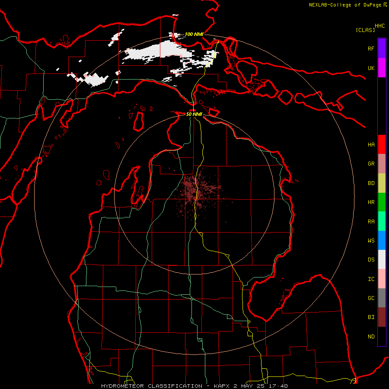Image resolution: width=389 pixels, height=389 pixels.
Task: Select the GC gray legend swatch
Action: click(382, 298)
